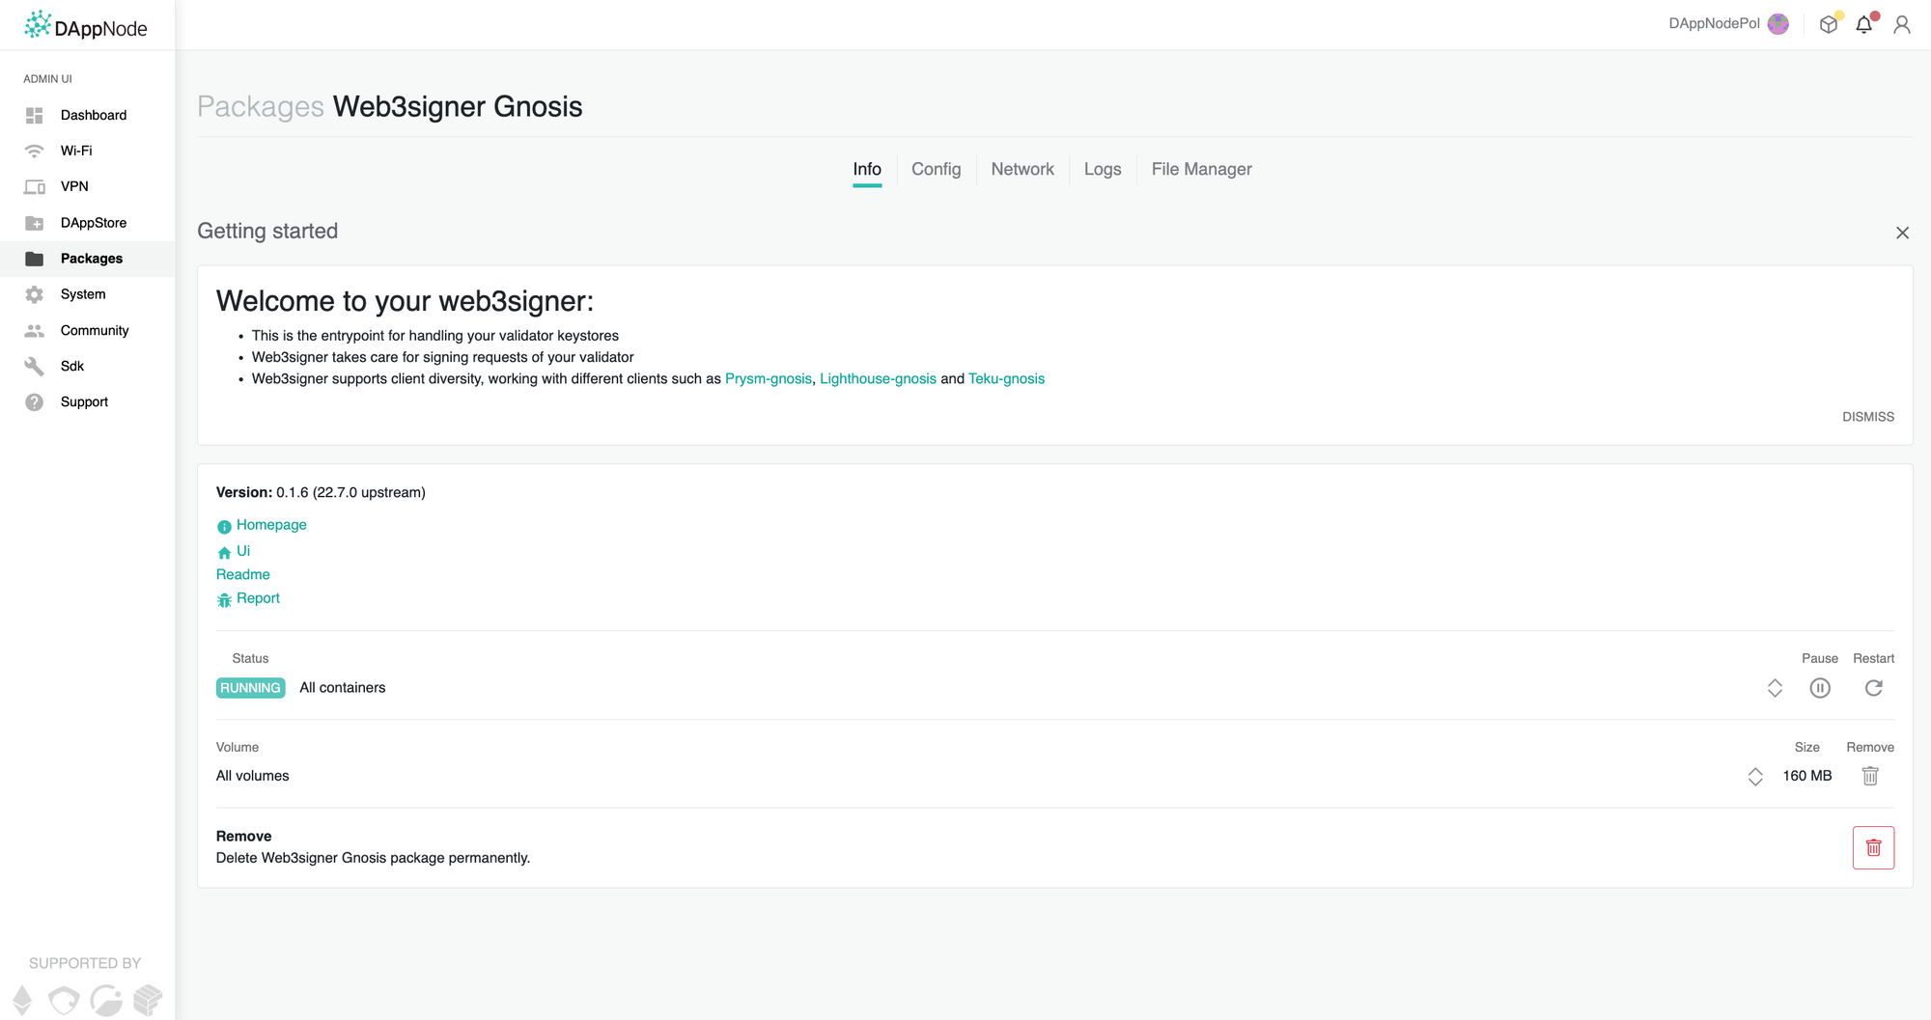Open the notifications bell
Image resolution: width=1931 pixels, height=1020 pixels.
[x=1864, y=24]
